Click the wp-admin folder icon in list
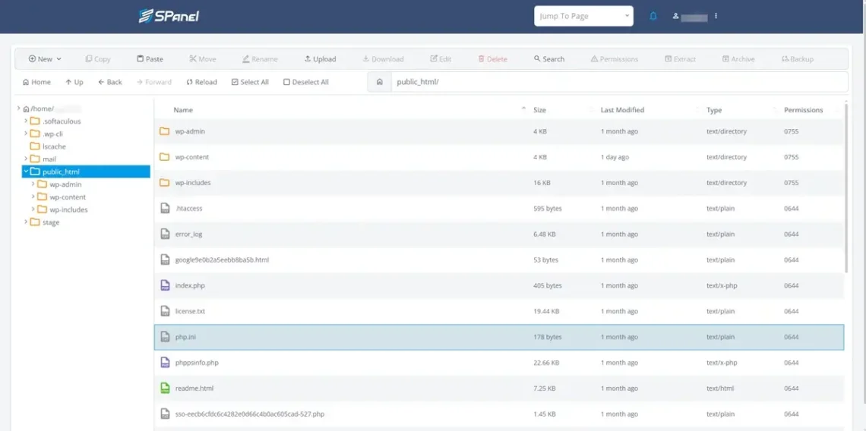Screen dimensions: 866x431 [x=165, y=131]
